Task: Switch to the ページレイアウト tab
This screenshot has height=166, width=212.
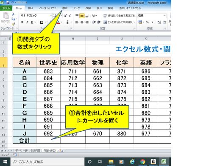Action: 48,8
